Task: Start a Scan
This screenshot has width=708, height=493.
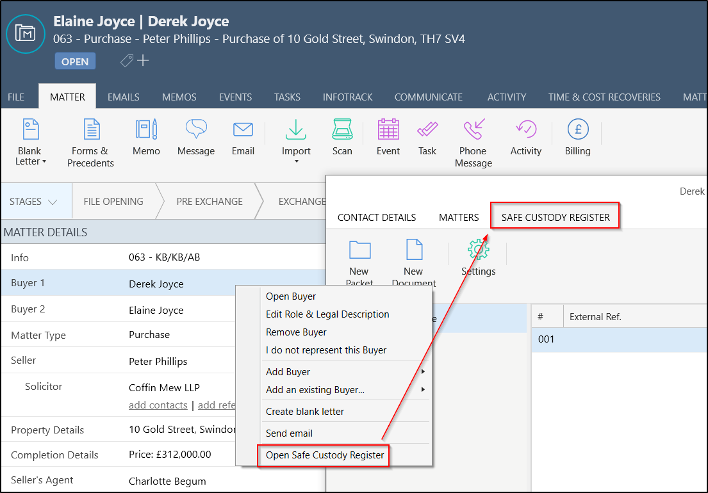Action: tap(342, 138)
